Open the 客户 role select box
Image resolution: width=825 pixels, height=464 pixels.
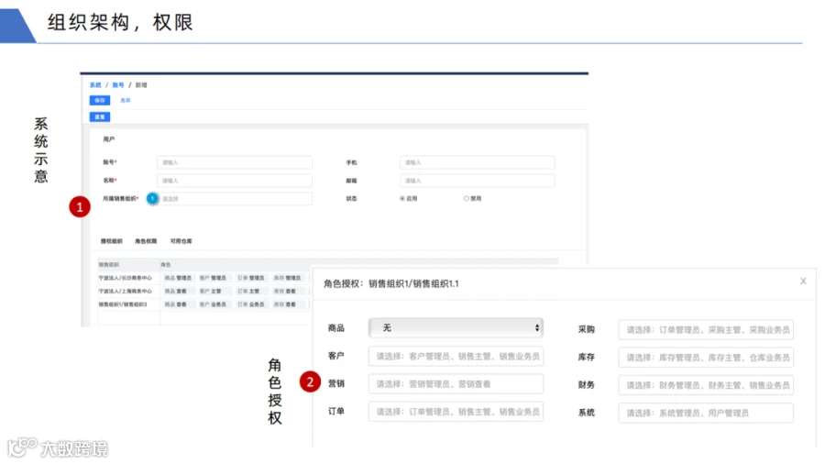[456, 356]
